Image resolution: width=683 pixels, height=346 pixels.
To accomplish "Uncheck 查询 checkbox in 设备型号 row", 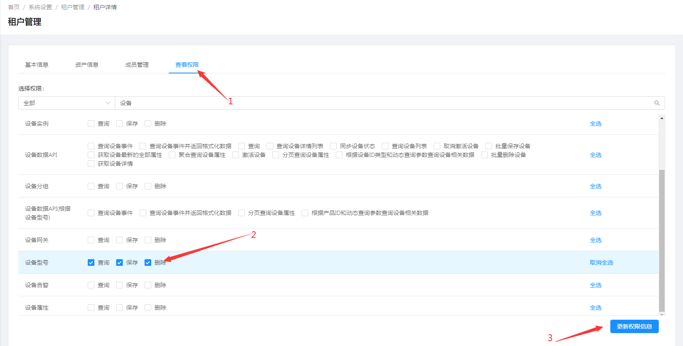I will [x=91, y=263].
